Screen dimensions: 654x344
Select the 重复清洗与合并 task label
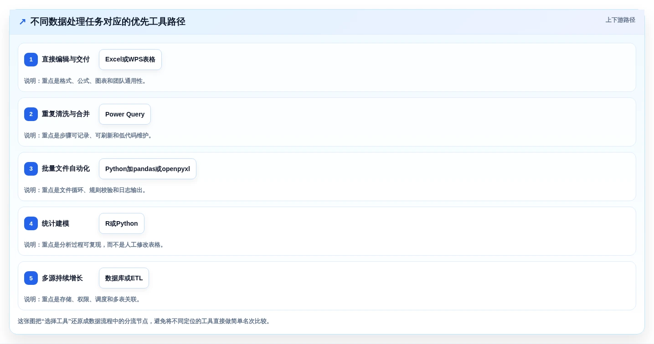point(66,114)
